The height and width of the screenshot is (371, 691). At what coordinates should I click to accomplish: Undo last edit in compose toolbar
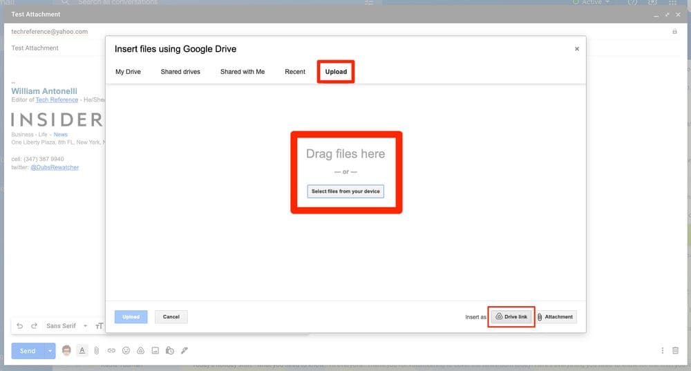click(20, 325)
